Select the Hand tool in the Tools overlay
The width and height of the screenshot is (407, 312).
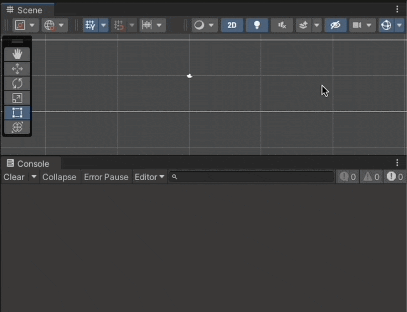tap(17, 54)
